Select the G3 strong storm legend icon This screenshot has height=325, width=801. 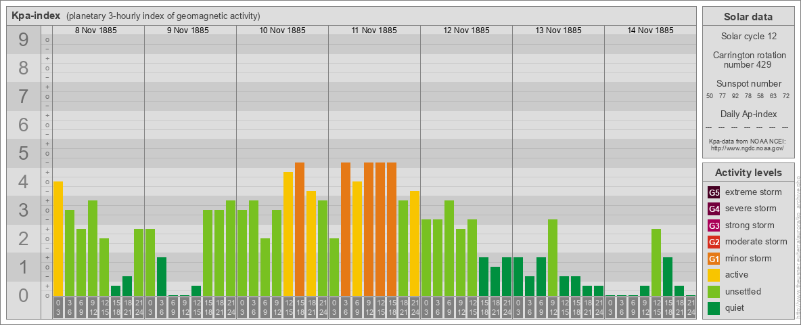click(714, 225)
